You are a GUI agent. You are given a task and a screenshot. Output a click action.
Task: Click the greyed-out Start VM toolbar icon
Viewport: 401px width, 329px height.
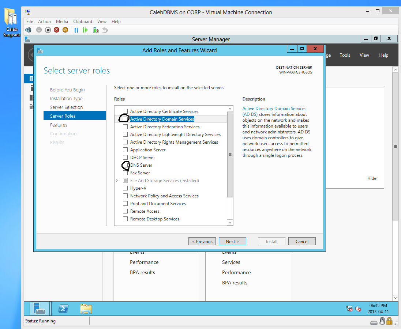[39, 30]
